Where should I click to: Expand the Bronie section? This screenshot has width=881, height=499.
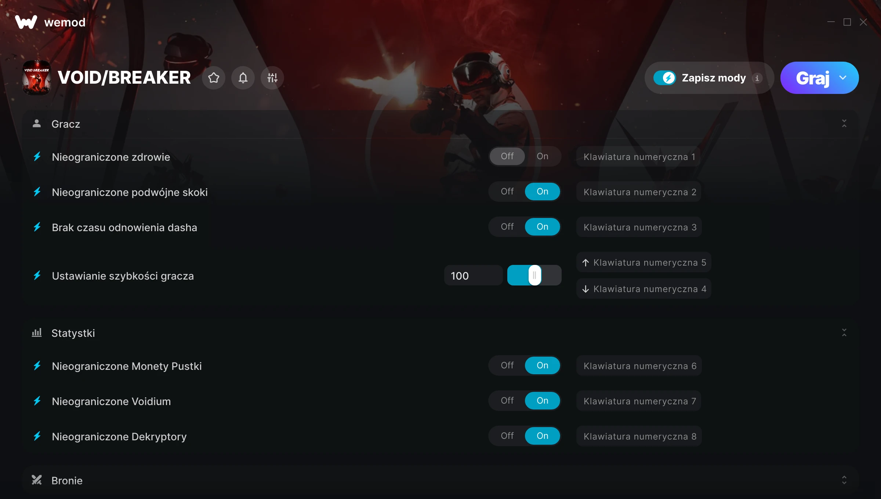tap(844, 480)
